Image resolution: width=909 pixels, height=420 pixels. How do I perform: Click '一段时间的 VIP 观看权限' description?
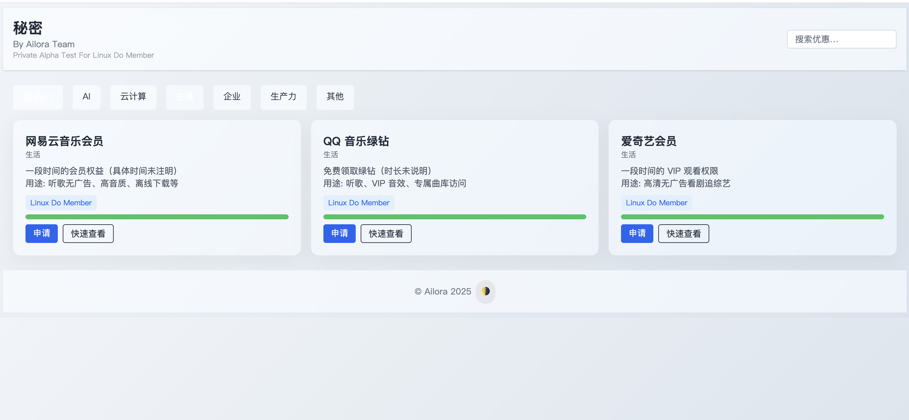(670, 171)
